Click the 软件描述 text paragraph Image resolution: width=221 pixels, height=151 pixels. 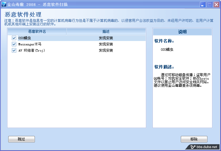[182, 80]
